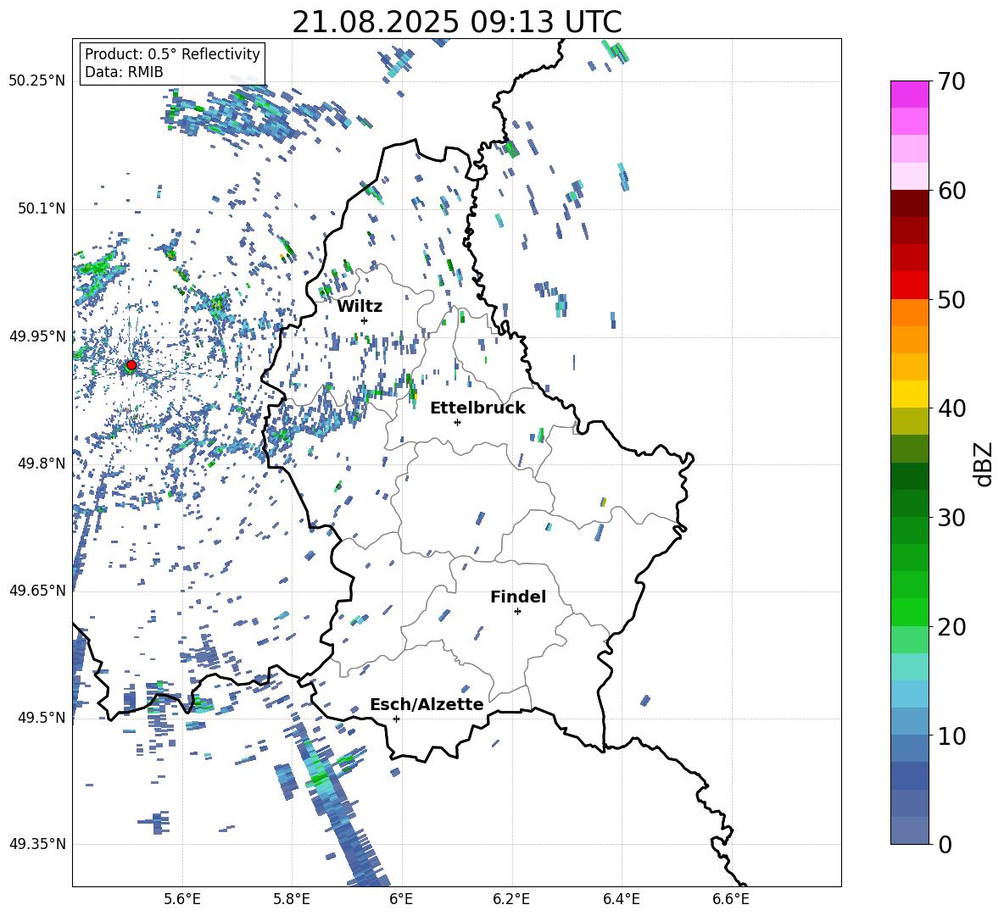The height and width of the screenshot is (916, 1004).
Task: Click the 49.35°N latitude label
Action: 37,844
